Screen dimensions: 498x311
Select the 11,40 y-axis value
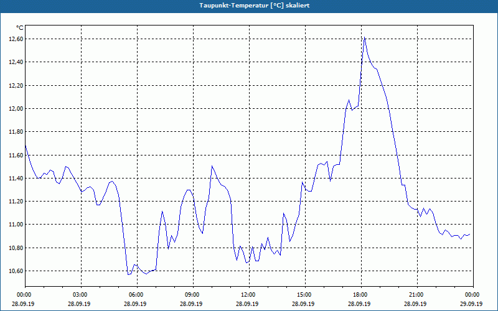[x=16, y=178]
